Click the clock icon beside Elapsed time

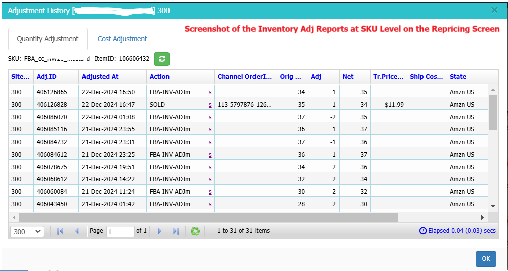coord(423,230)
